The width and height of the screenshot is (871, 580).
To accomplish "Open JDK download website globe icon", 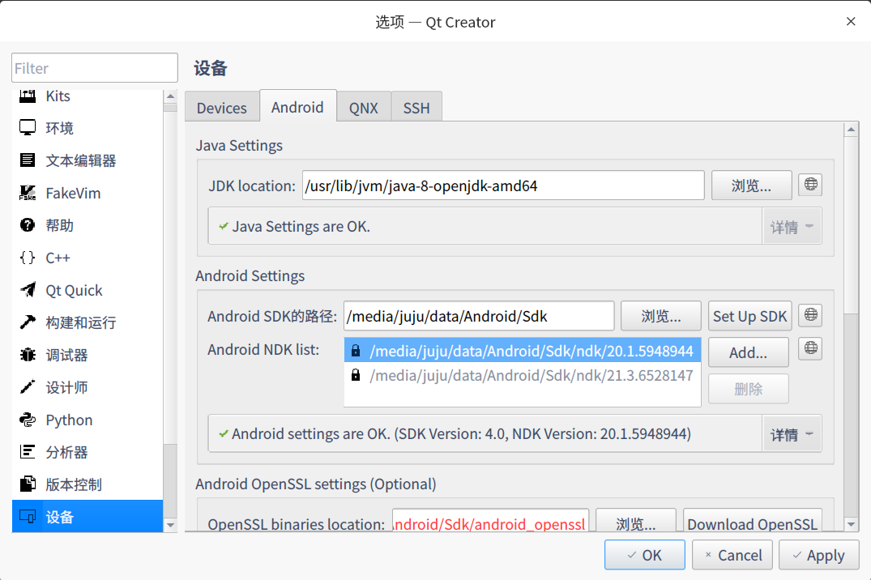I will (x=810, y=185).
